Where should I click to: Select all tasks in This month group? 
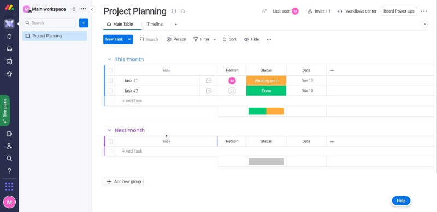point(110,70)
